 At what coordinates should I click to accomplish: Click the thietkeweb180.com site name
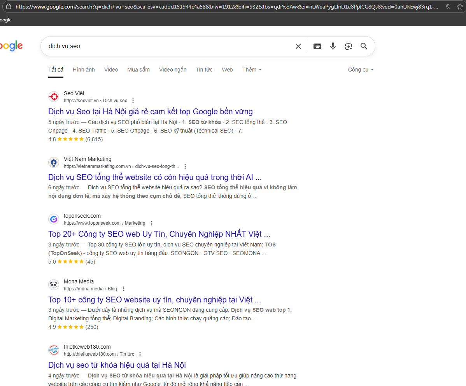point(87,347)
